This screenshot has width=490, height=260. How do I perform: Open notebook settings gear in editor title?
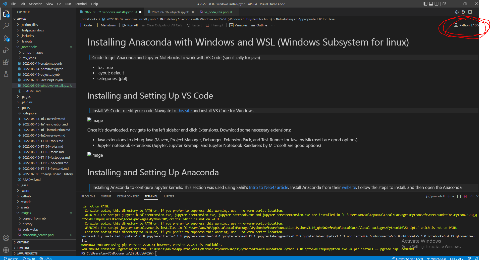(x=457, y=12)
